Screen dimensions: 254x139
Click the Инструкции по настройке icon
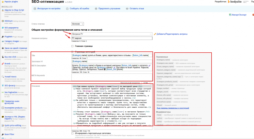click(35, 9)
